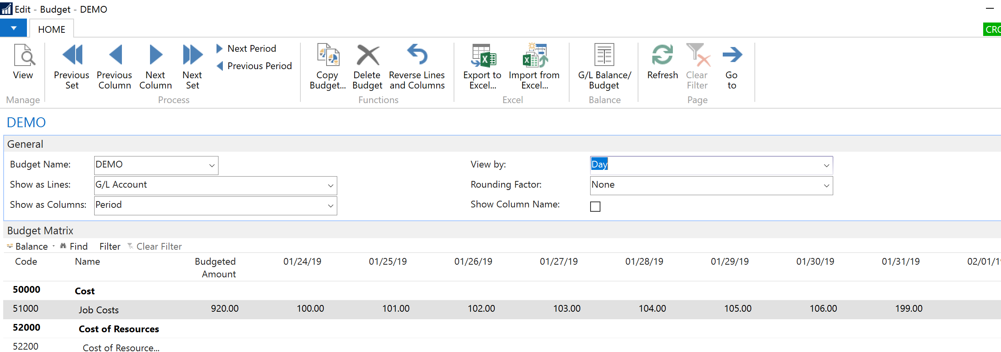Open the blue application menu dropdown
Image resolution: width=1001 pixels, height=352 pixels.
13,28
